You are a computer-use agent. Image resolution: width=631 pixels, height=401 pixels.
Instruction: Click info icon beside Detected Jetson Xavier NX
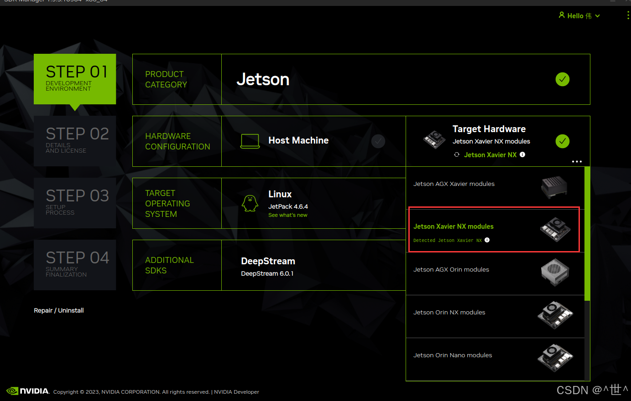pyautogui.click(x=487, y=240)
